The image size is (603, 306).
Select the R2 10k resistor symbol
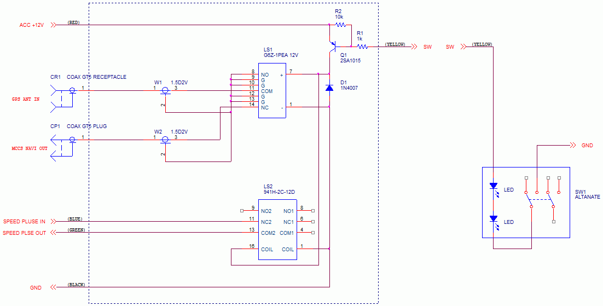(x=340, y=25)
